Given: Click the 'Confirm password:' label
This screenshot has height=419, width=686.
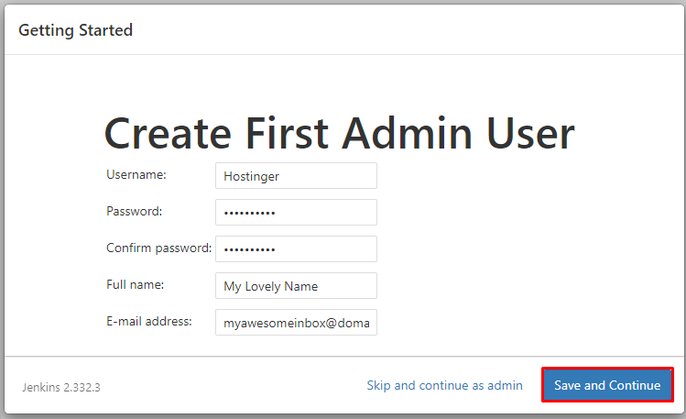Looking at the screenshot, I should click(x=159, y=248).
